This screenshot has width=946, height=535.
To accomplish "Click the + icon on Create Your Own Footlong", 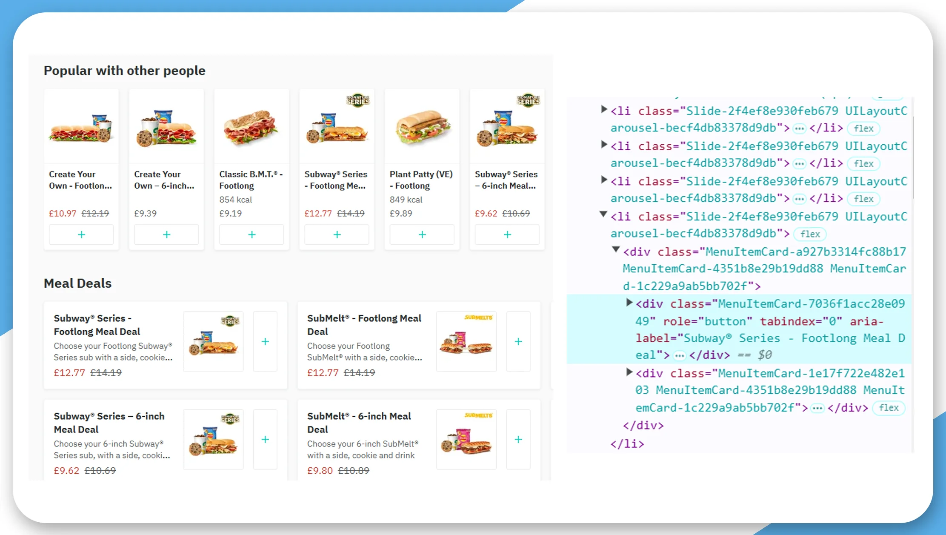I will point(82,233).
